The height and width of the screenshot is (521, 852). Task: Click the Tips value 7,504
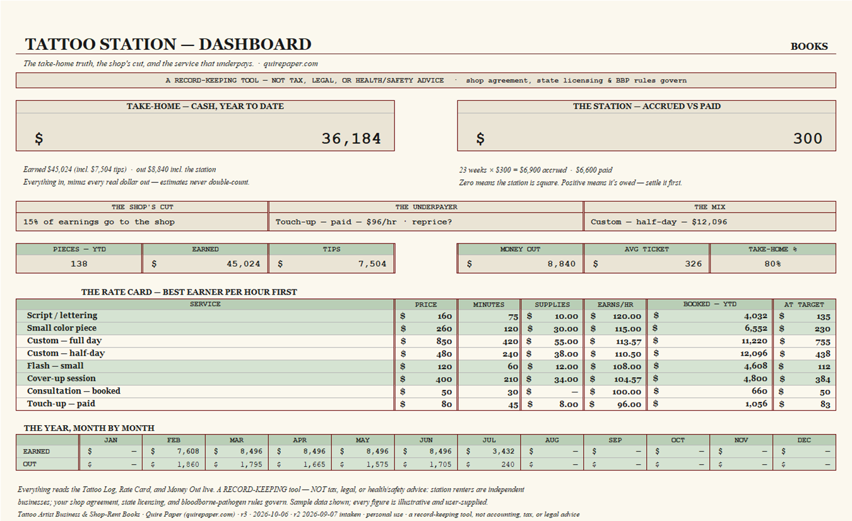pyautogui.click(x=372, y=264)
